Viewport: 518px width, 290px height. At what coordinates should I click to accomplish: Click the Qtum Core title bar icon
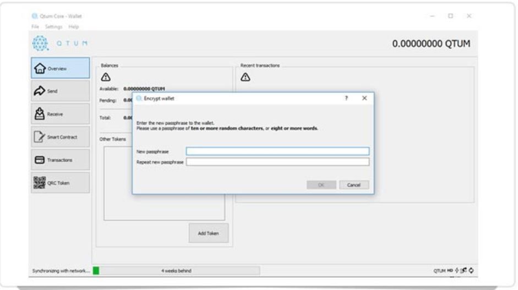tap(34, 16)
